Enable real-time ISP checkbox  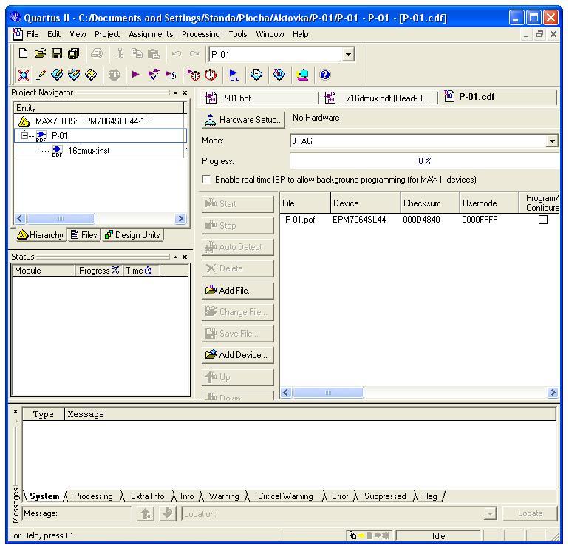pyautogui.click(x=206, y=180)
